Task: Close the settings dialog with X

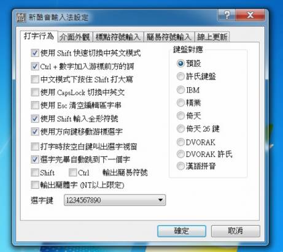Action: tap(250, 15)
